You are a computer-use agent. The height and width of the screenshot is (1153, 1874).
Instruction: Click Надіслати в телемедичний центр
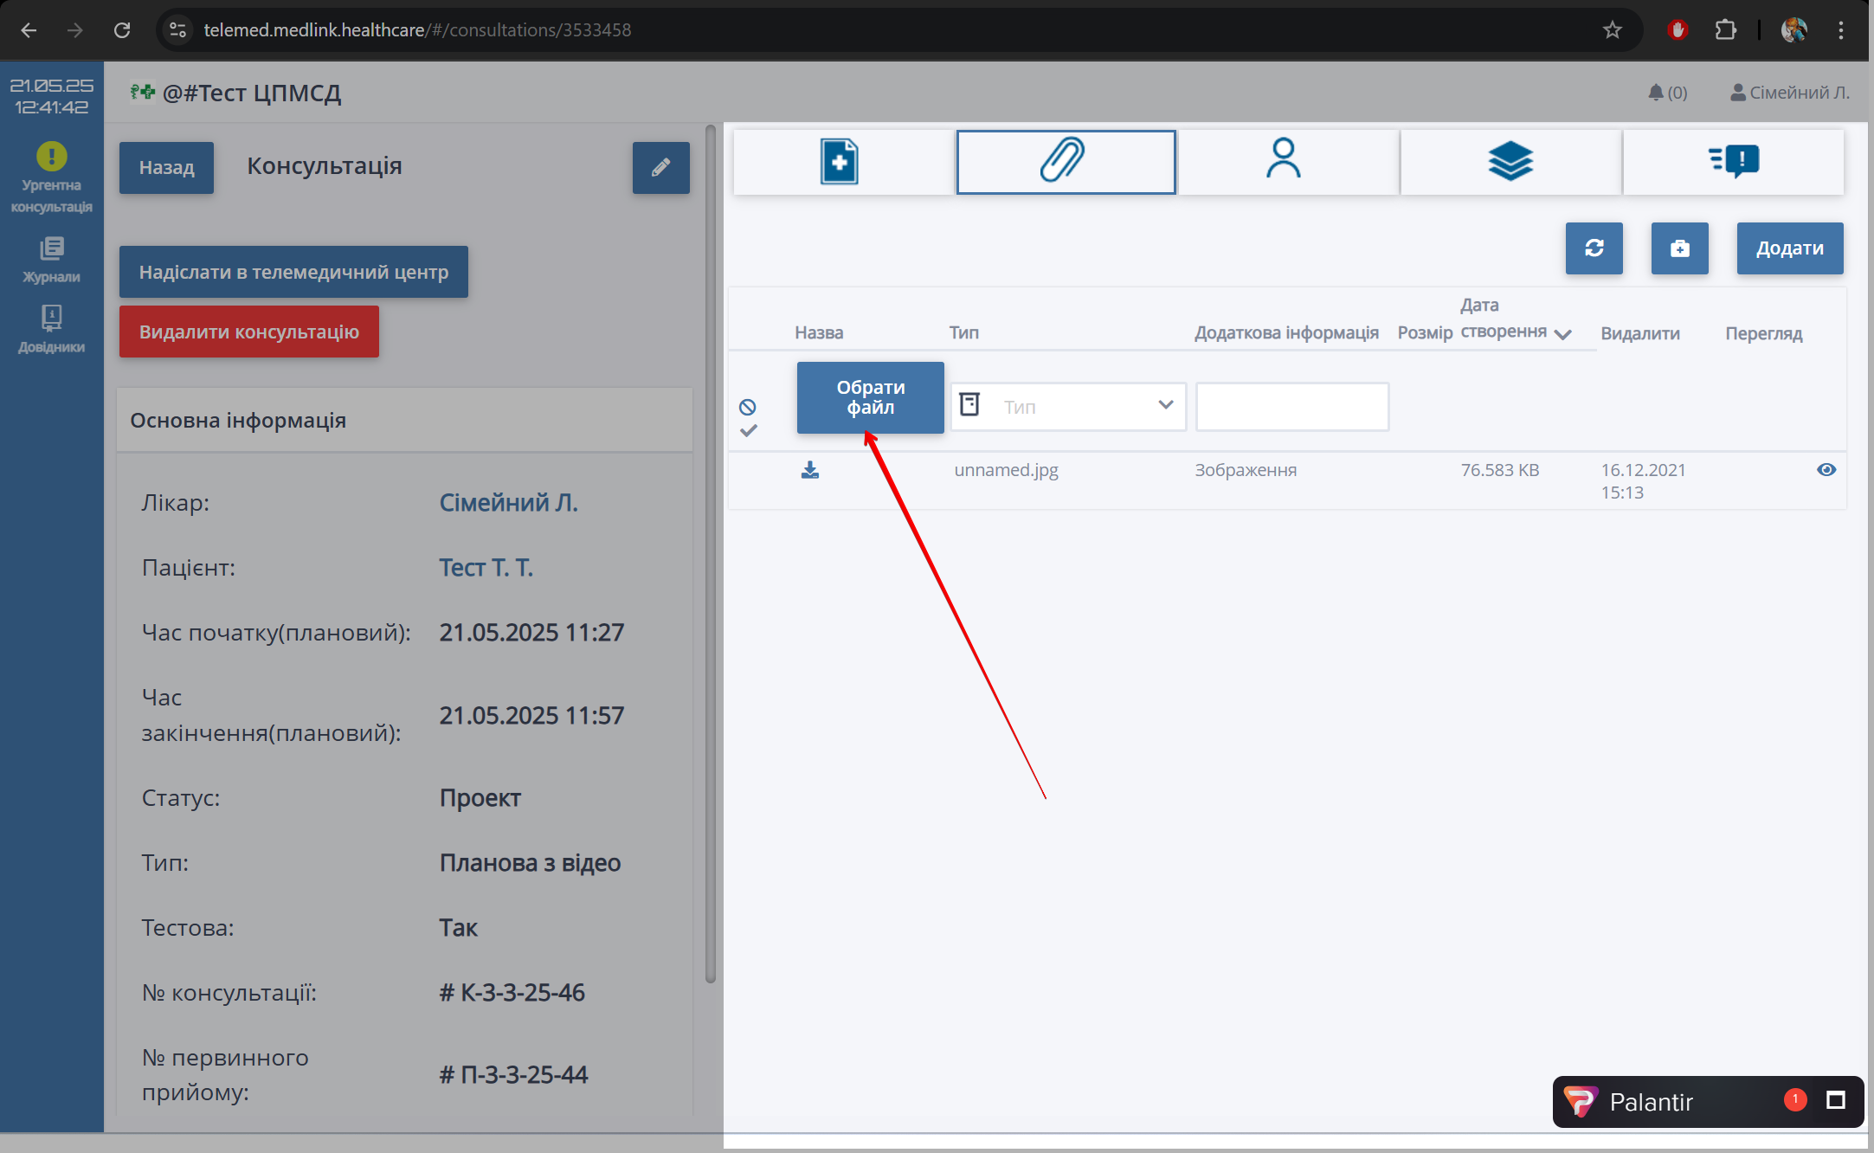(293, 272)
